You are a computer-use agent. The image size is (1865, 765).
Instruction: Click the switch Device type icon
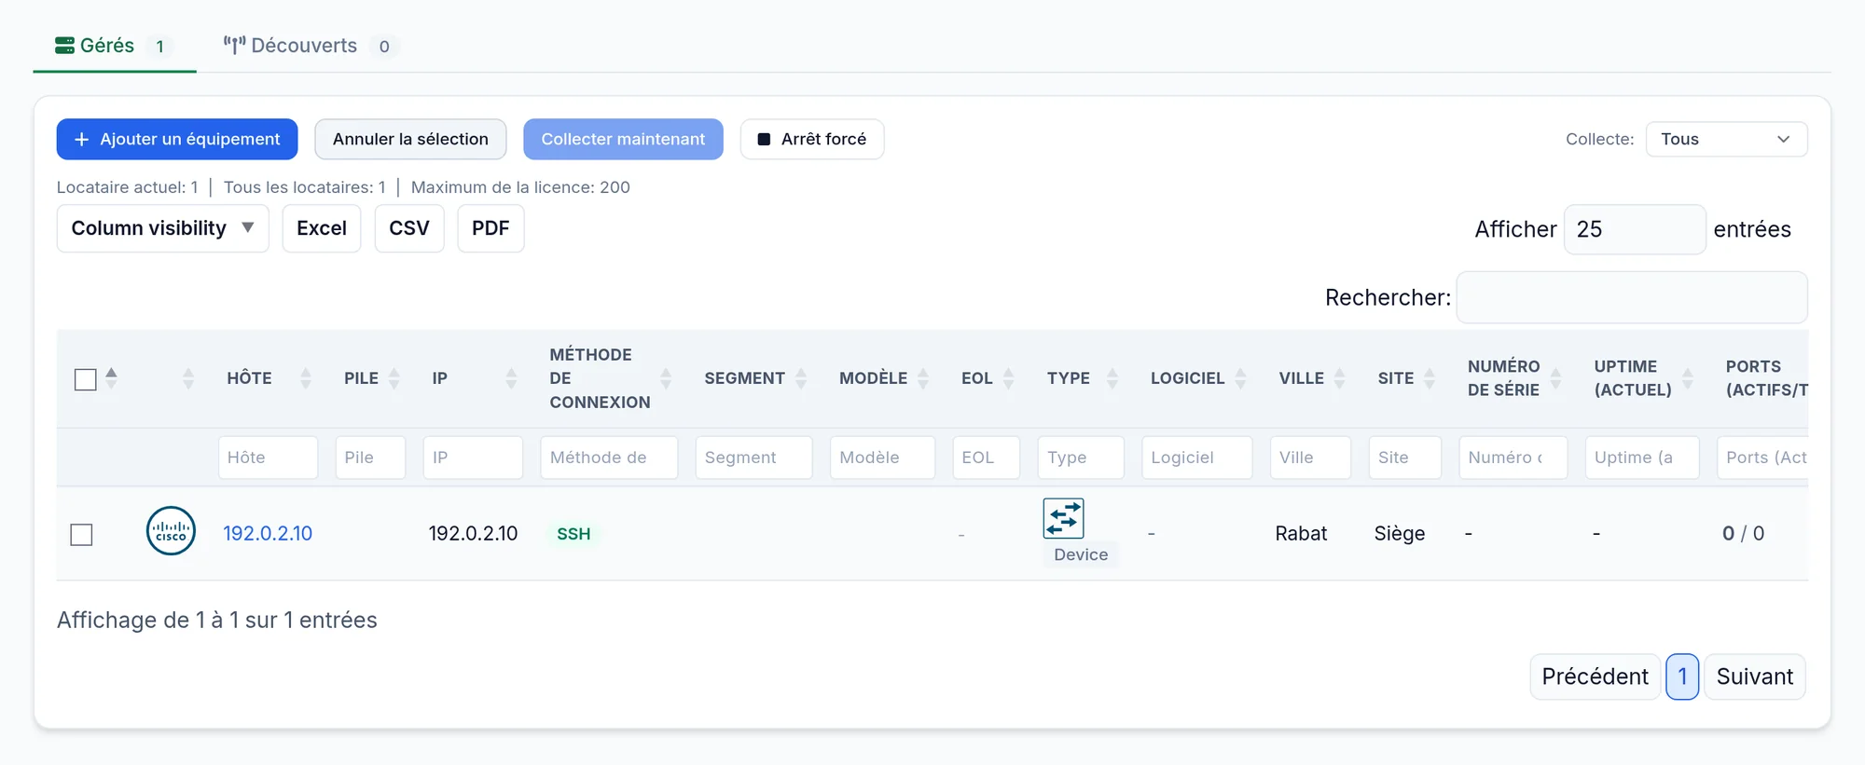click(x=1063, y=519)
